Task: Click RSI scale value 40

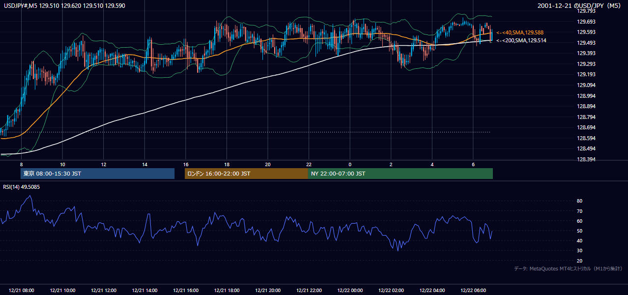Action: [x=580, y=240]
